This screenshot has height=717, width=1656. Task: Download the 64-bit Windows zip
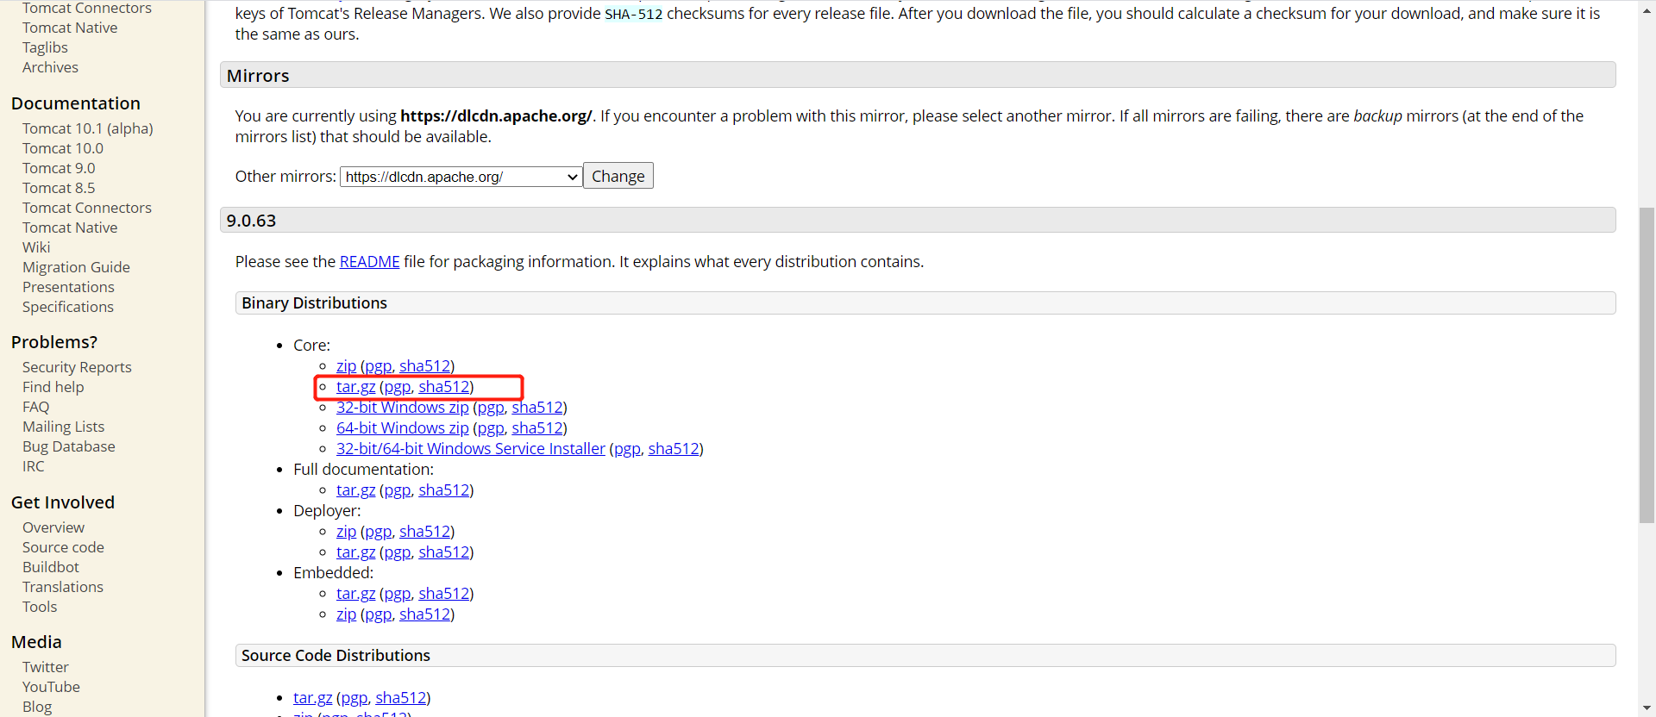[x=402, y=428]
